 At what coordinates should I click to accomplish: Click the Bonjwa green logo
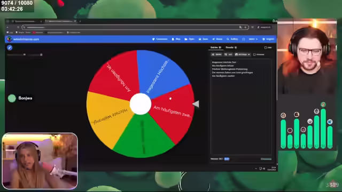pyautogui.click(x=12, y=98)
